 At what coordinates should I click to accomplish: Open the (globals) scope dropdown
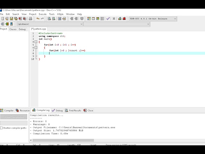coord(50,24)
